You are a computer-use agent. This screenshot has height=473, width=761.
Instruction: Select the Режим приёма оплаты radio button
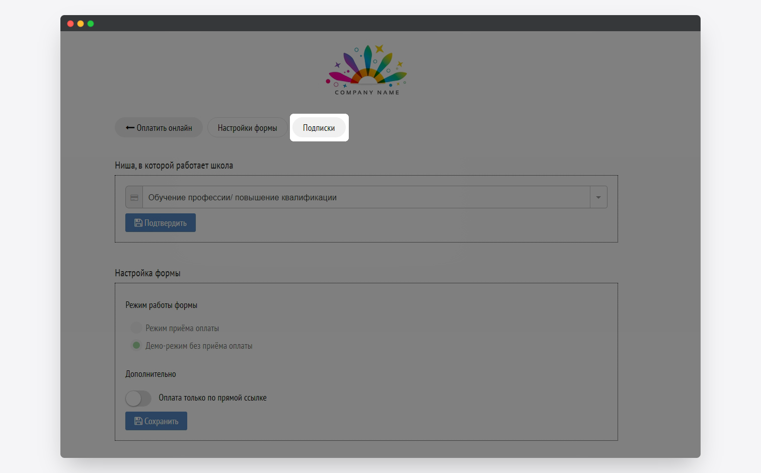pyautogui.click(x=136, y=328)
